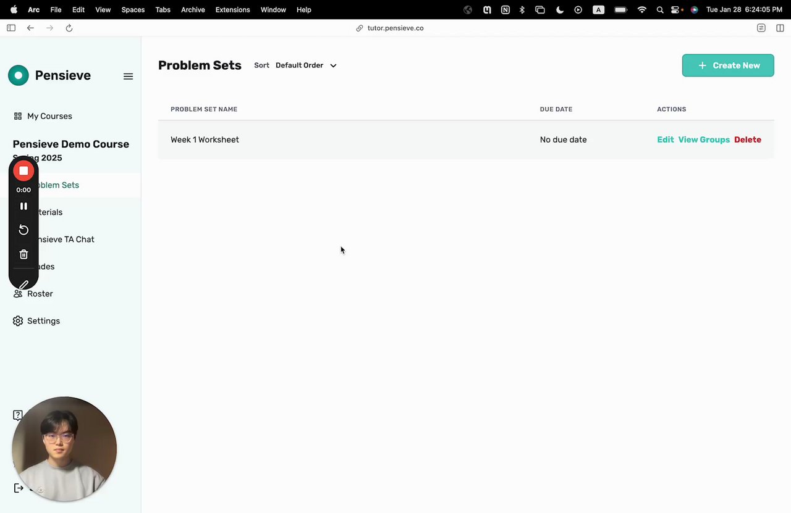Open the Week 1 Worksheet row name
The image size is (791, 513).
pos(205,140)
